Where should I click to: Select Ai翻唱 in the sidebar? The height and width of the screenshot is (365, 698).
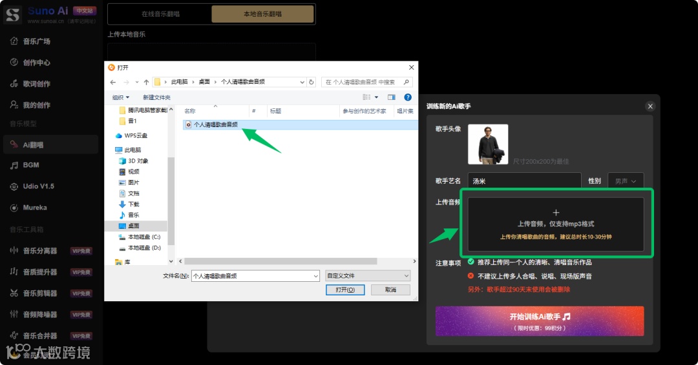click(x=50, y=144)
